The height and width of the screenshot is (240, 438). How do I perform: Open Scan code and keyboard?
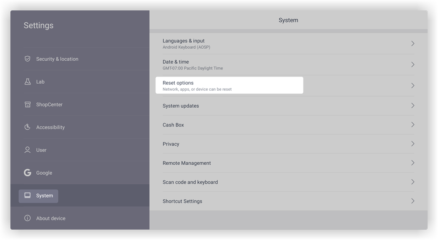click(x=288, y=182)
